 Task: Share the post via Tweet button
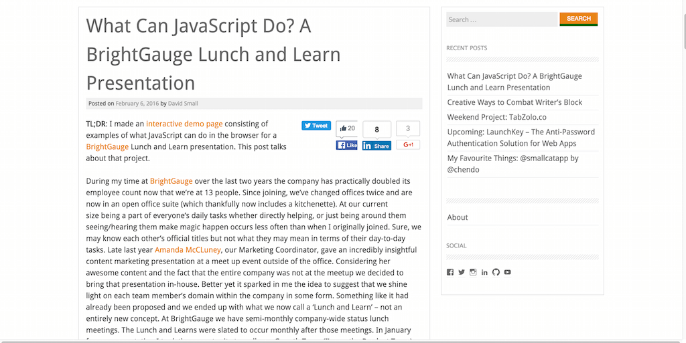pos(316,126)
